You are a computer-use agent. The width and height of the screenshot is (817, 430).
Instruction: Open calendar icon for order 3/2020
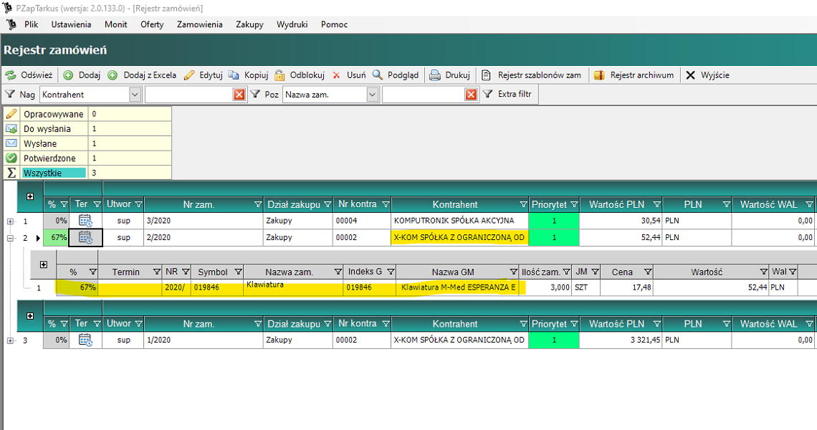[85, 221]
